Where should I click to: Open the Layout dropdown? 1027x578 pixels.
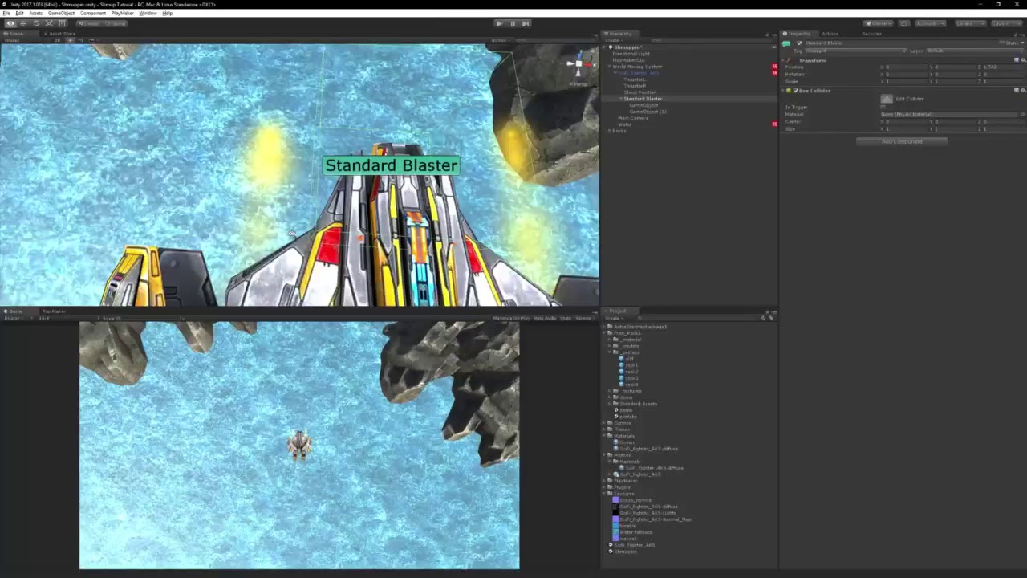click(1005, 23)
